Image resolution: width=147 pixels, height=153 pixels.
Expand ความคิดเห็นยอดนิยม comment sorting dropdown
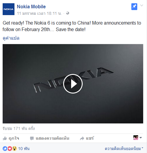tap(124, 149)
